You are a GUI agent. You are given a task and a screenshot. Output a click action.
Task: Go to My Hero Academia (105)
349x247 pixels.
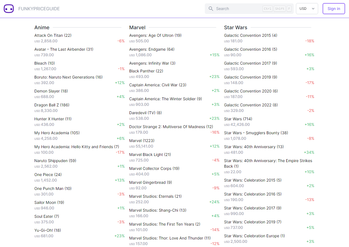pyautogui.click(x=57, y=133)
